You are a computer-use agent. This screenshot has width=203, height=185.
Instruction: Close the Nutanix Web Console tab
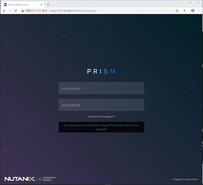(41, 4)
